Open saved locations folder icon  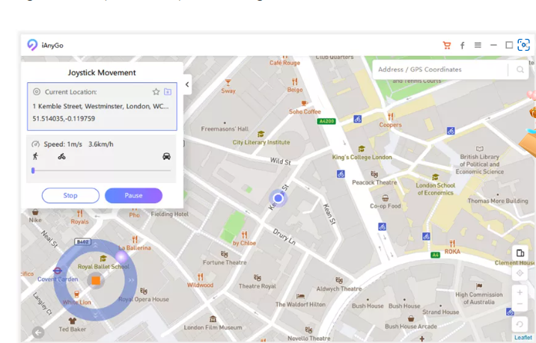click(x=168, y=91)
